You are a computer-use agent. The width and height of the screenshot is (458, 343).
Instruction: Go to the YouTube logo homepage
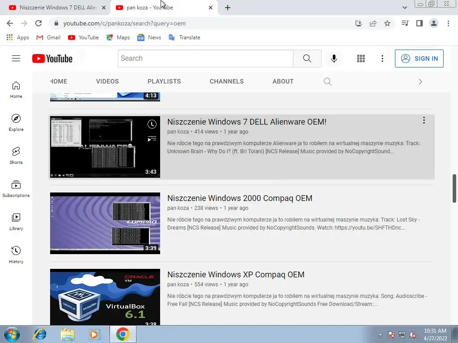pos(52,59)
